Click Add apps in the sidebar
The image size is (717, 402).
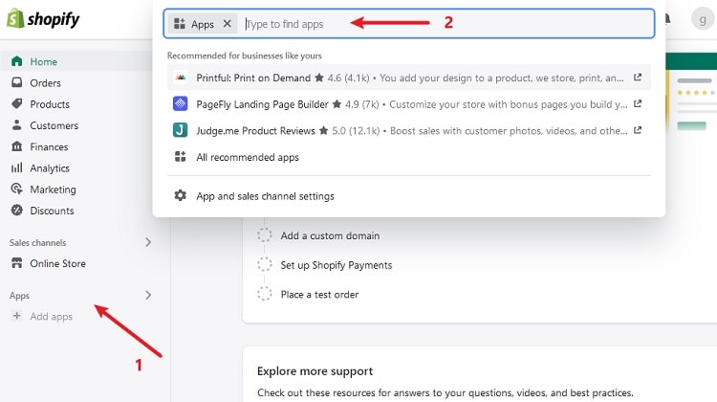coord(52,317)
